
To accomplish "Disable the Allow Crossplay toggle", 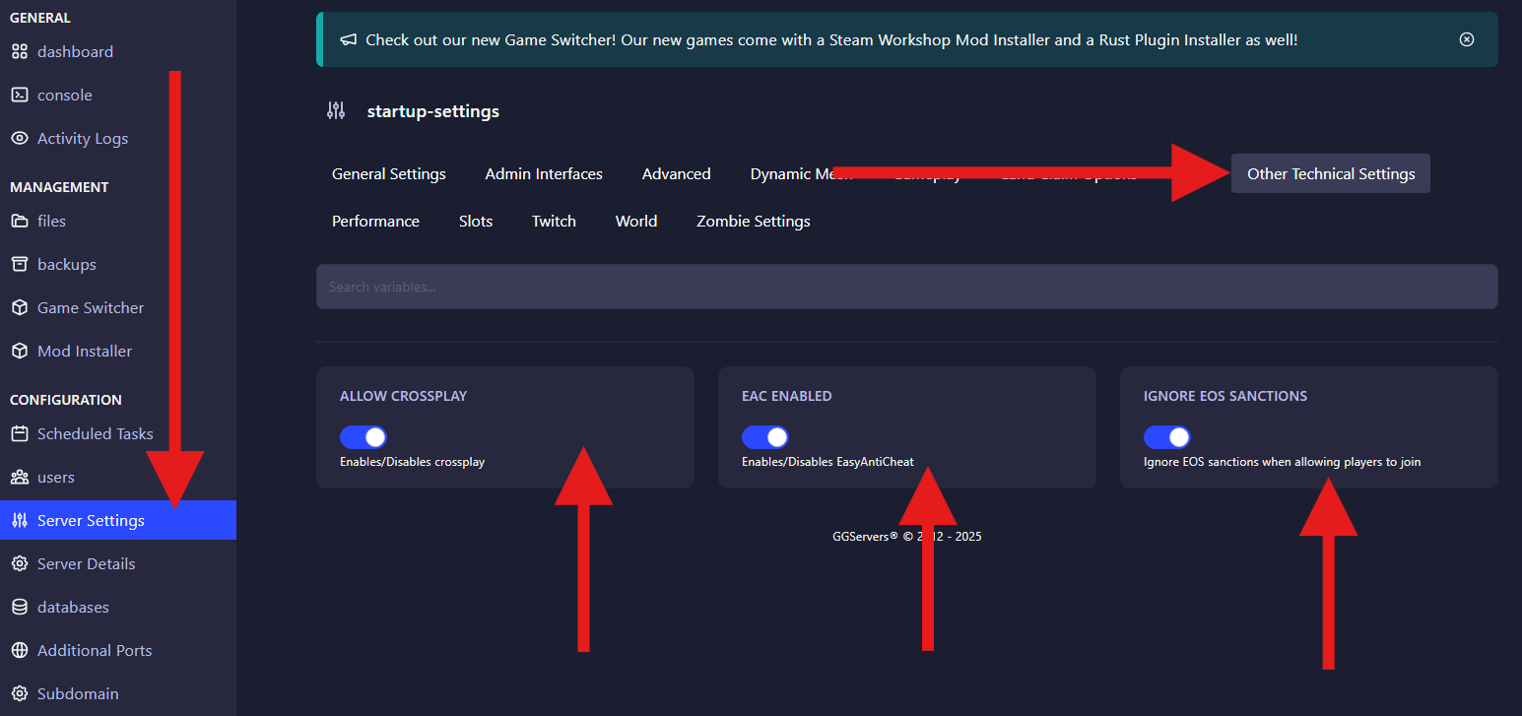I will click(364, 437).
